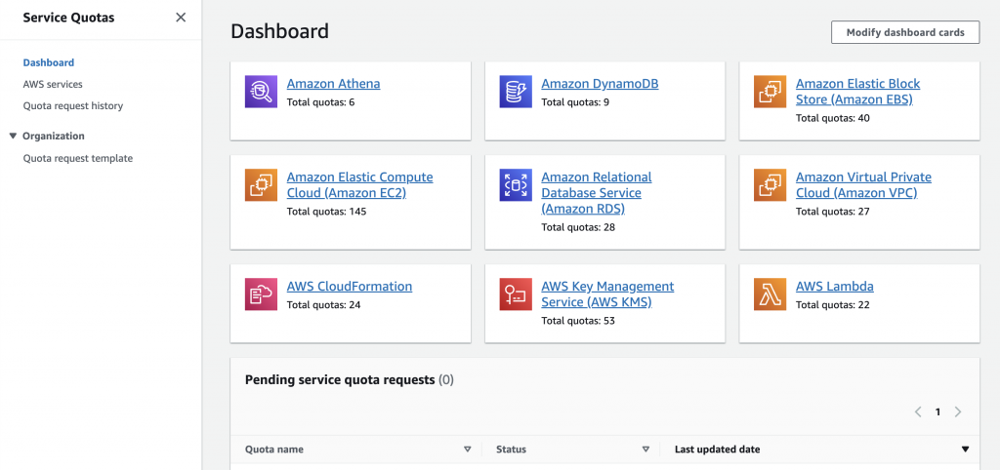Go to next page of pending requests

(958, 411)
